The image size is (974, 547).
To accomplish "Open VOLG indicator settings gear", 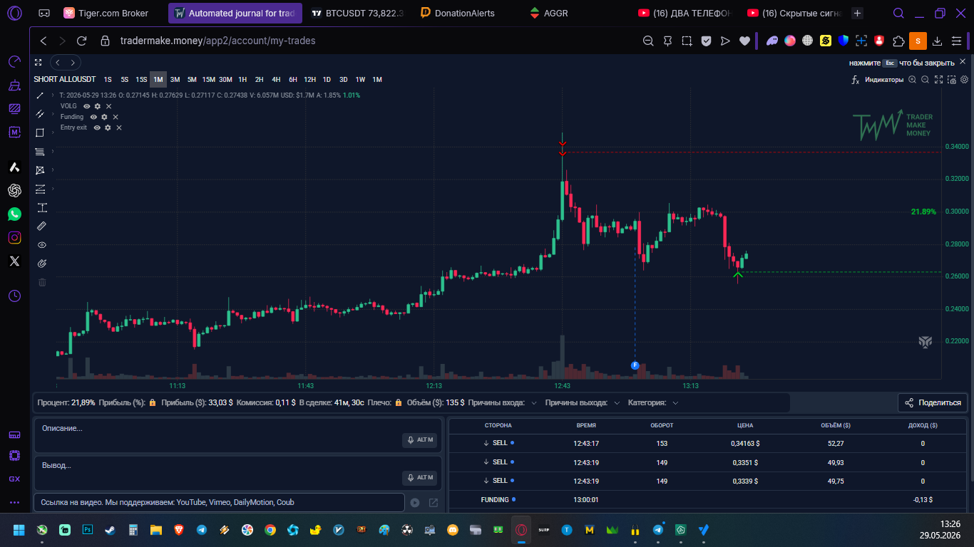I will pos(98,106).
